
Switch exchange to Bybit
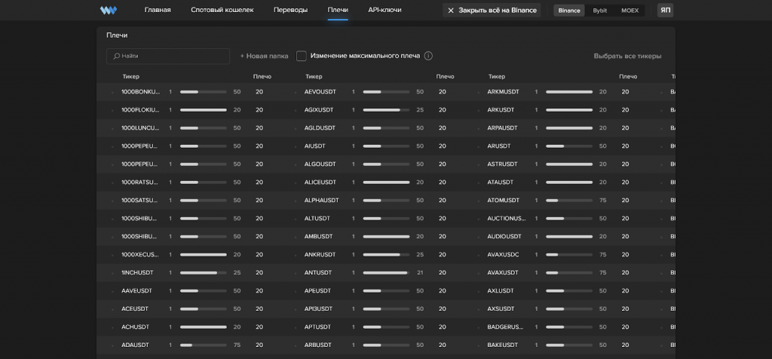599,11
